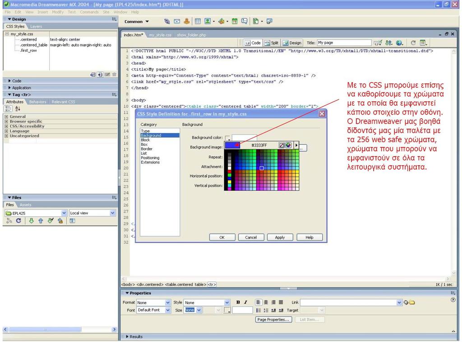
Task: Click the Check In files lock icon
Action: tap(60, 221)
